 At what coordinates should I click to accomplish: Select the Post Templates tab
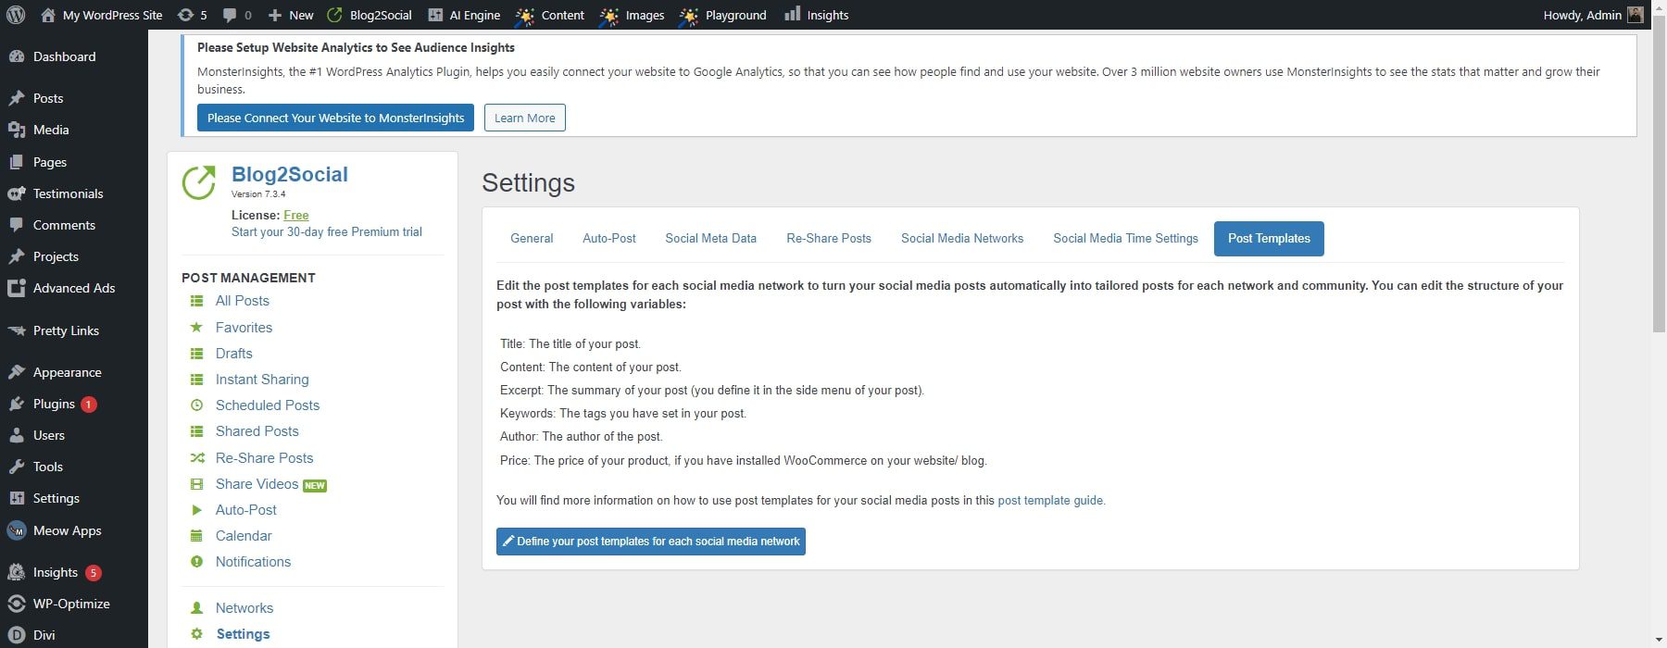pyautogui.click(x=1269, y=238)
